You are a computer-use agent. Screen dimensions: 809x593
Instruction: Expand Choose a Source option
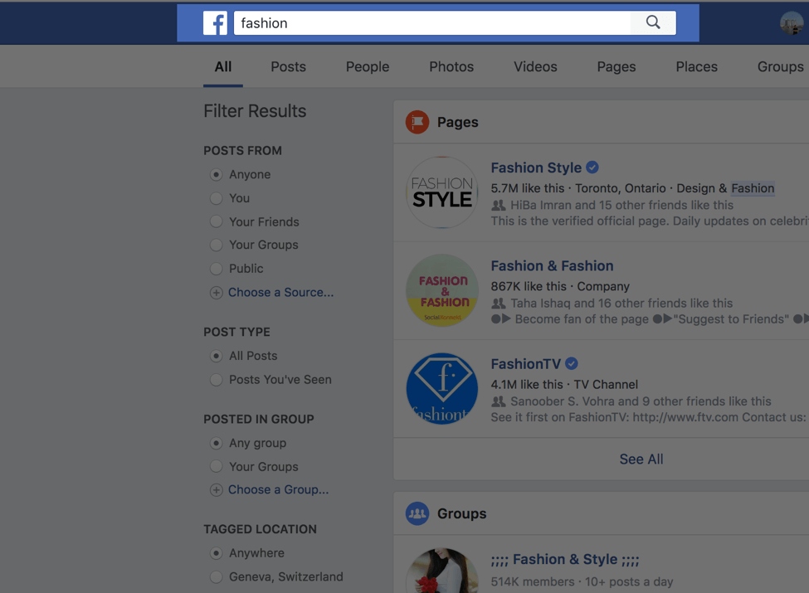point(280,292)
